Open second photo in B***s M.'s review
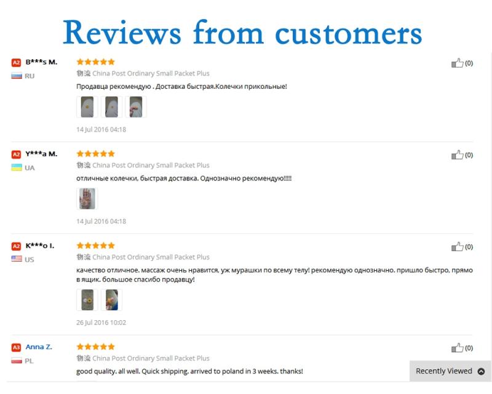Image resolution: width=492 pixels, height=394 pixels. [111, 107]
